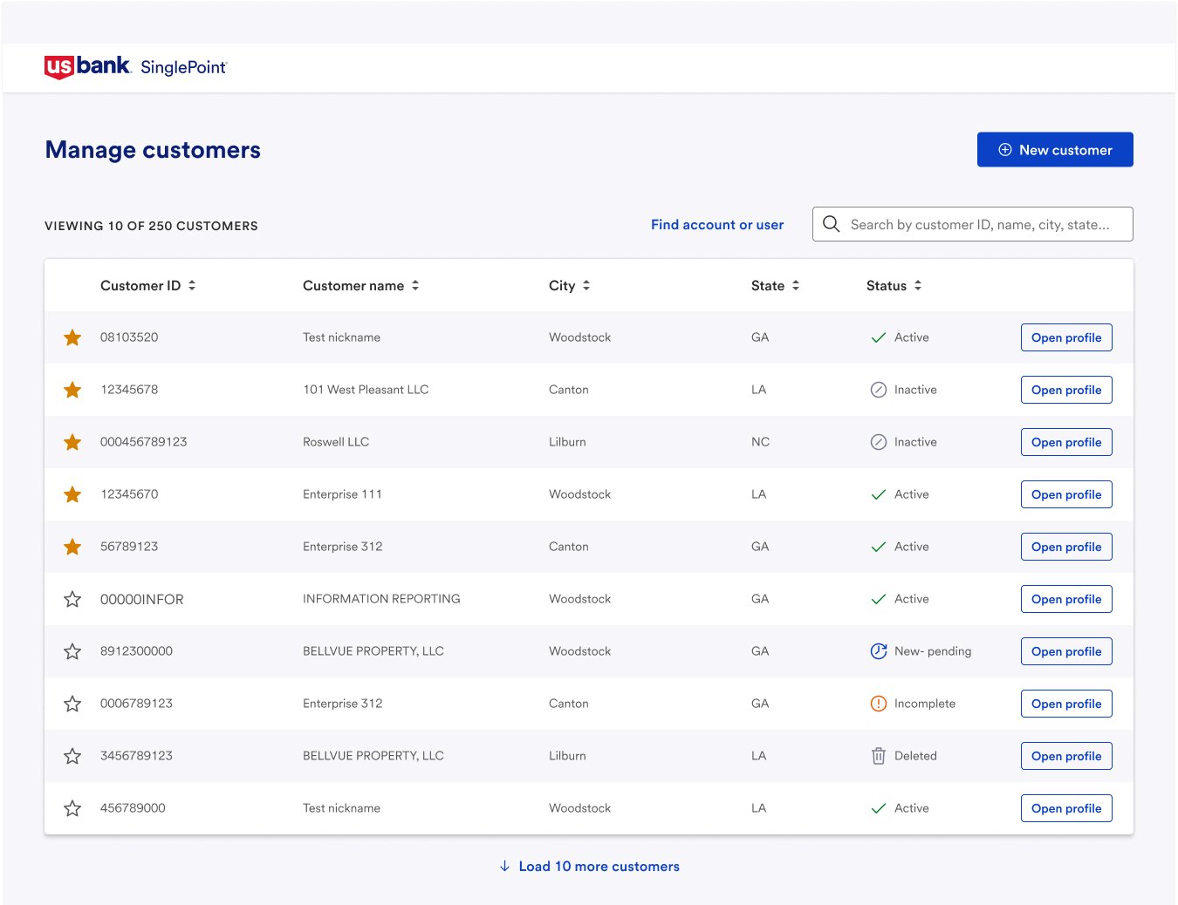Image resolution: width=1178 pixels, height=905 pixels.
Task: Unfavorite customer 12345678 star
Action: pyautogui.click(x=72, y=390)
